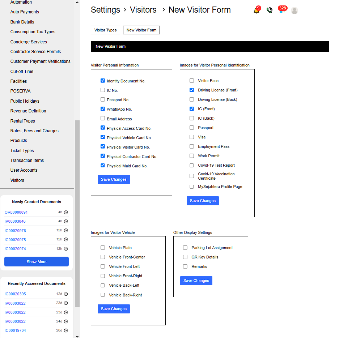Select the New Visitor Form tab

(141, 30)
